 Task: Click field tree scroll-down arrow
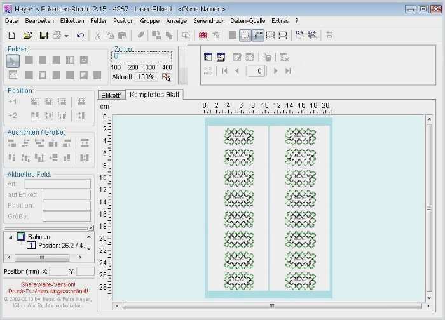(x=89, y=249)
